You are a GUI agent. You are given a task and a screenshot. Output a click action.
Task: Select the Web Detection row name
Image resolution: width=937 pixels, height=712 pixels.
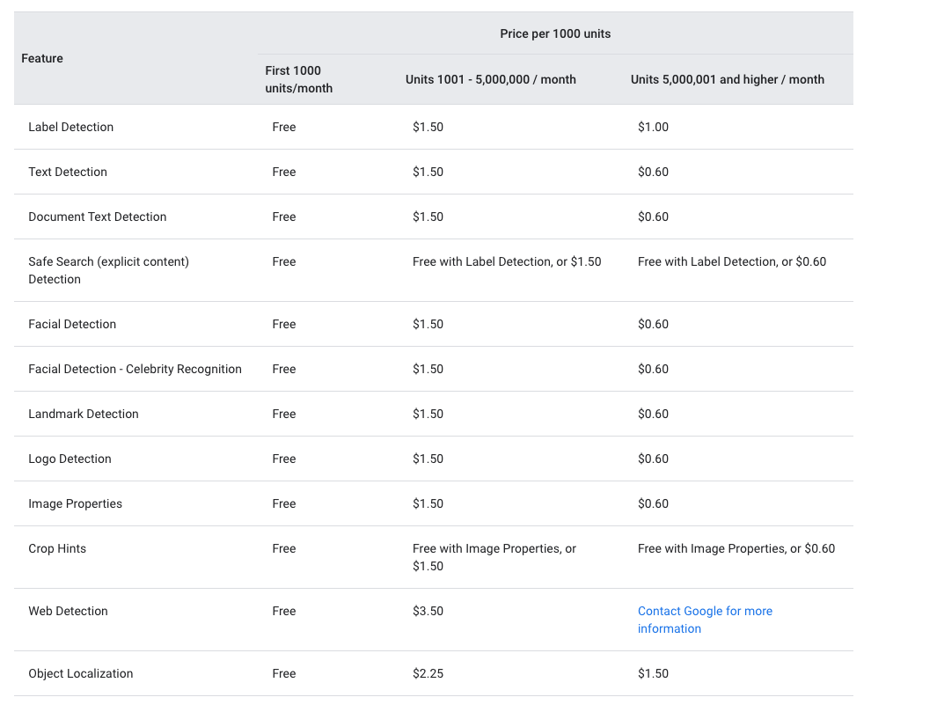[x=68, y=611]
